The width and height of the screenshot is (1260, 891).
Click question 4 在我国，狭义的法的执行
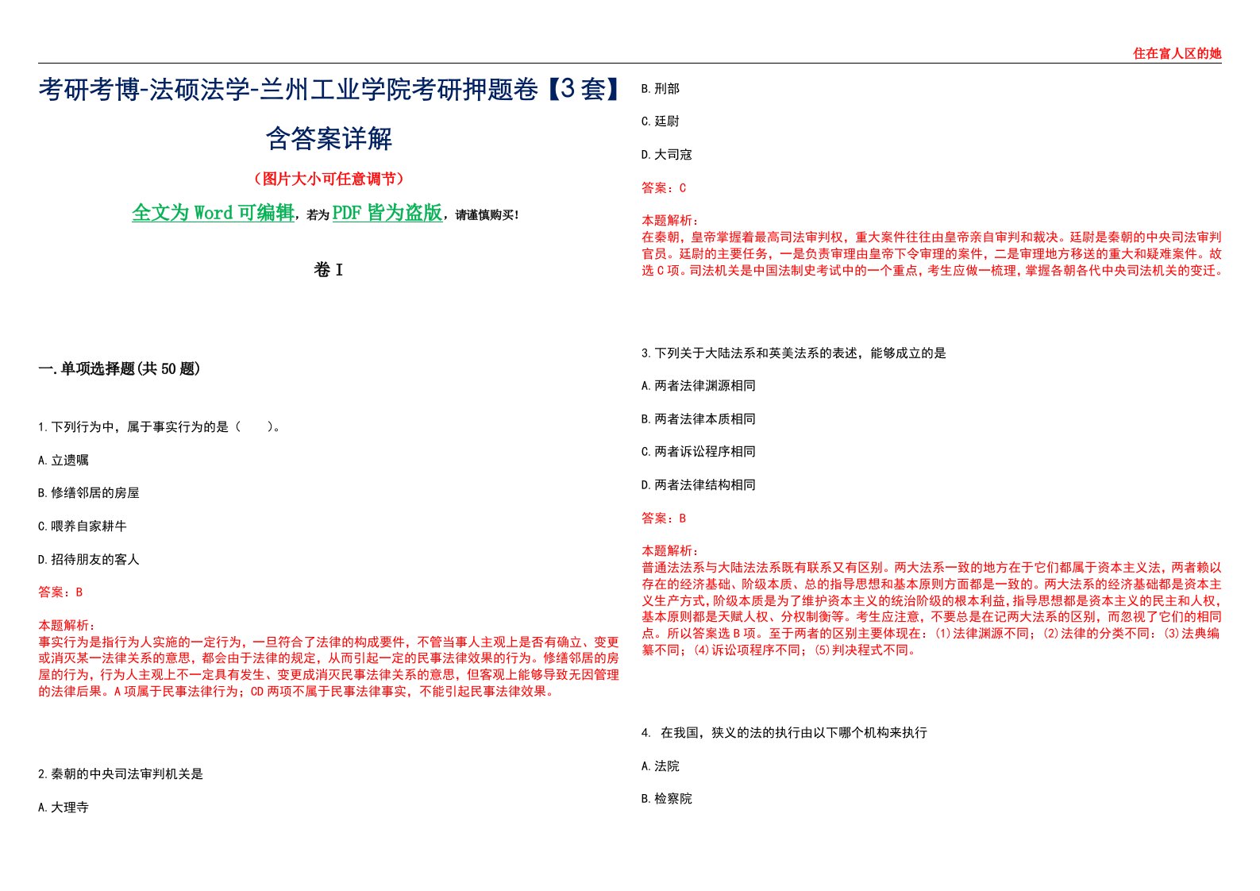tap(784, 733)
